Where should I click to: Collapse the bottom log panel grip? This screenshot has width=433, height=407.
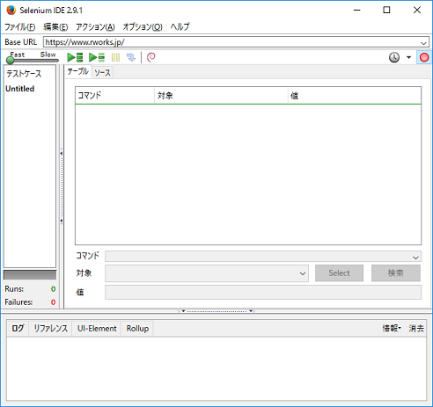coord(216,311)
